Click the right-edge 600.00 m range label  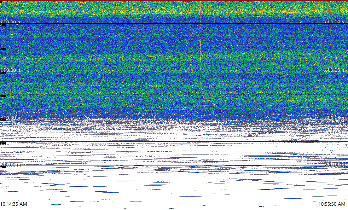coord(335,70)
